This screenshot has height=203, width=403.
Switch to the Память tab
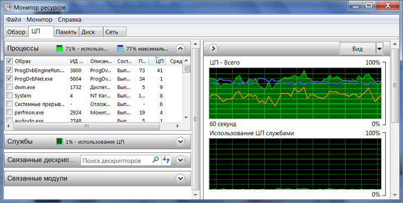pos(66,32)
